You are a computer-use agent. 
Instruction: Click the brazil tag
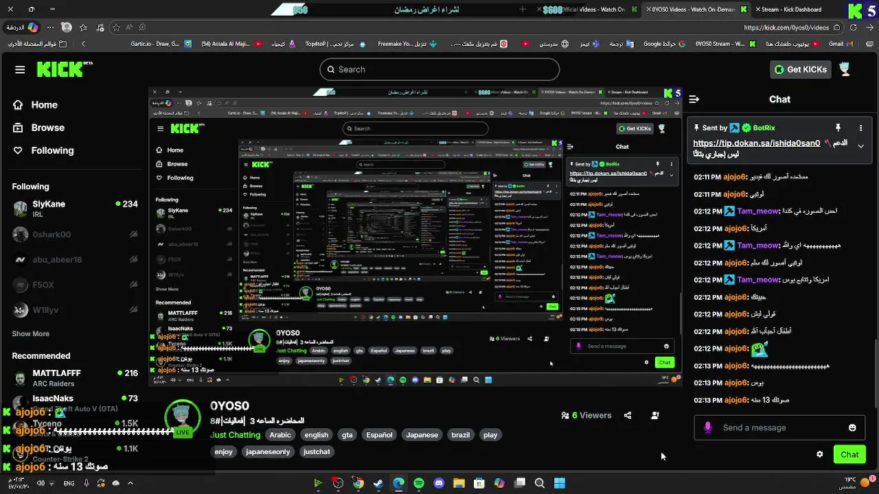tap(461, 435)
